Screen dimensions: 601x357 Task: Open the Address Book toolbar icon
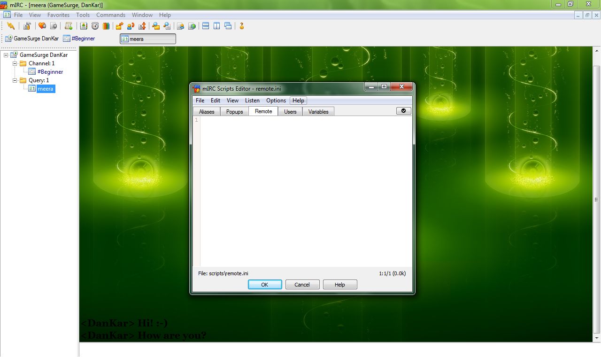pos(84,26)
